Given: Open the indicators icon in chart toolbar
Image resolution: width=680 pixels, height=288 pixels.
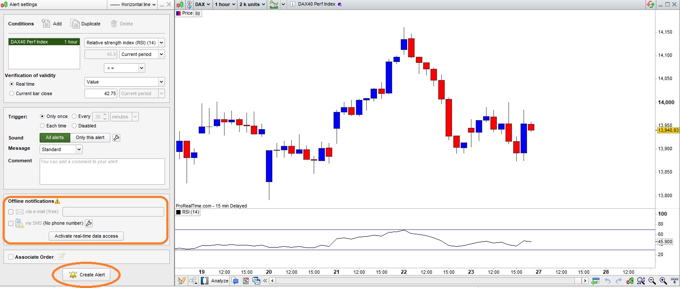Looking at the screenshot, I should [274, 4].
